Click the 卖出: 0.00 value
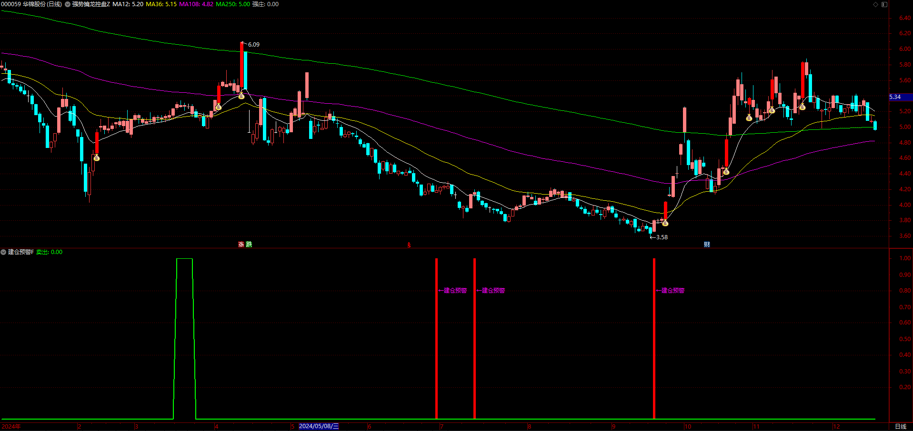 click(x=50, y=252)
